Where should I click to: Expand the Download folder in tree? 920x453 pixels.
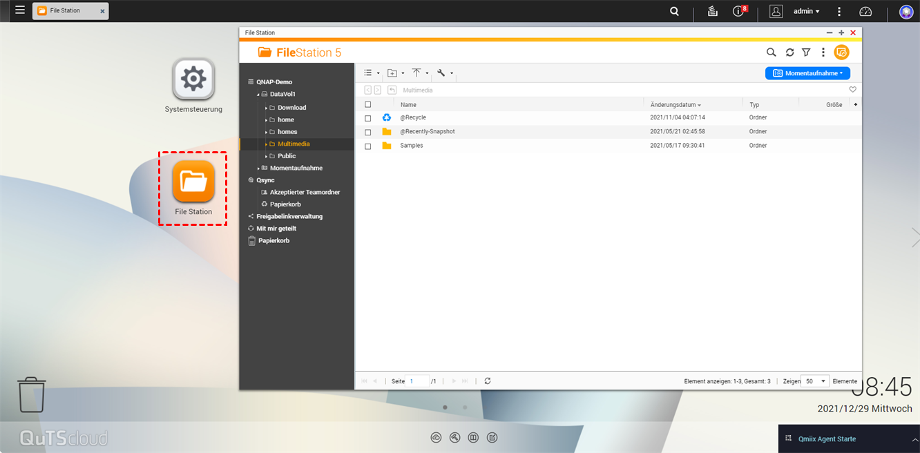pos(266,108)
